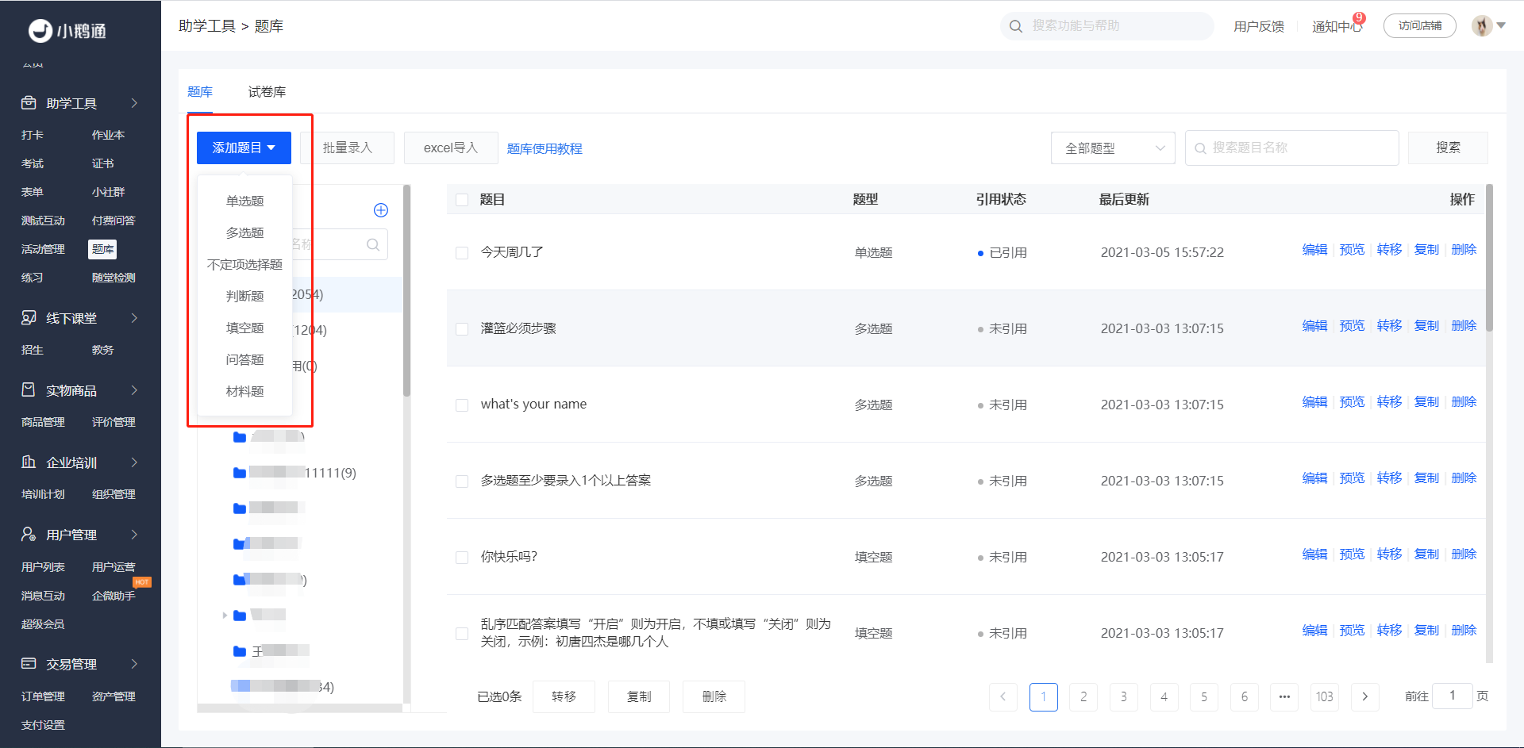The width and height of the screenshot is (1524, 748).
Task: Open the 题库使用教程 link
Action: (545, 149)
